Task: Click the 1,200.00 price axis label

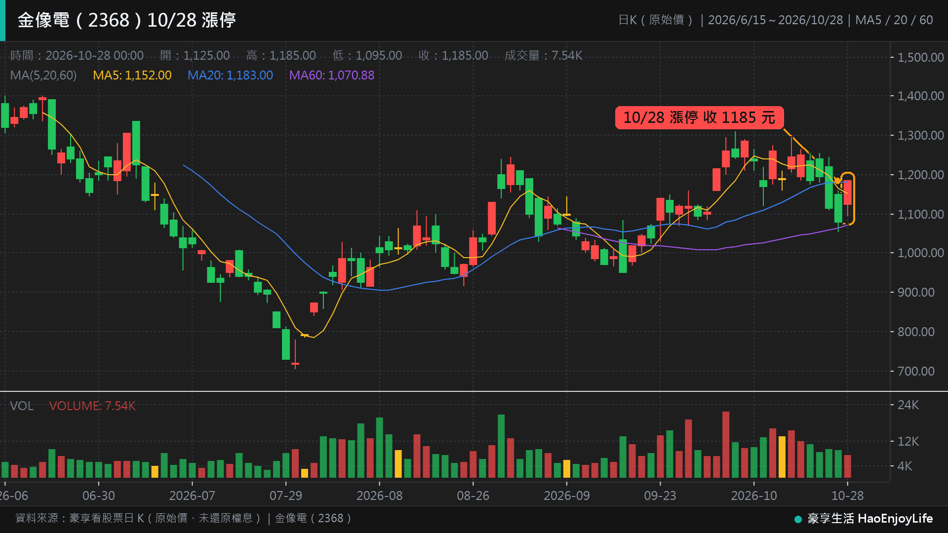Action: (x=920, y=175)
